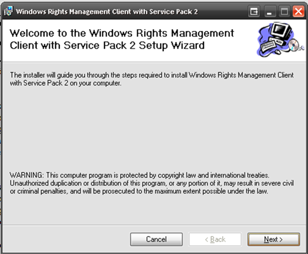Click the 'Setup Wizard' text in the heading
This screenshot has height=254, width=308.
pyautogui.click(x=172, y=46)
